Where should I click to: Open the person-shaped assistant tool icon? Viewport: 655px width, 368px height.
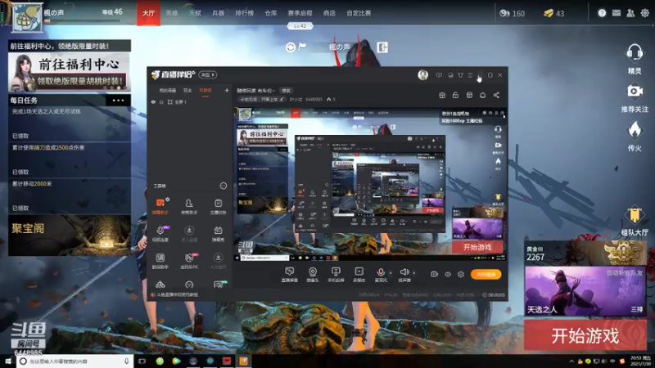(x=189, y=207)
